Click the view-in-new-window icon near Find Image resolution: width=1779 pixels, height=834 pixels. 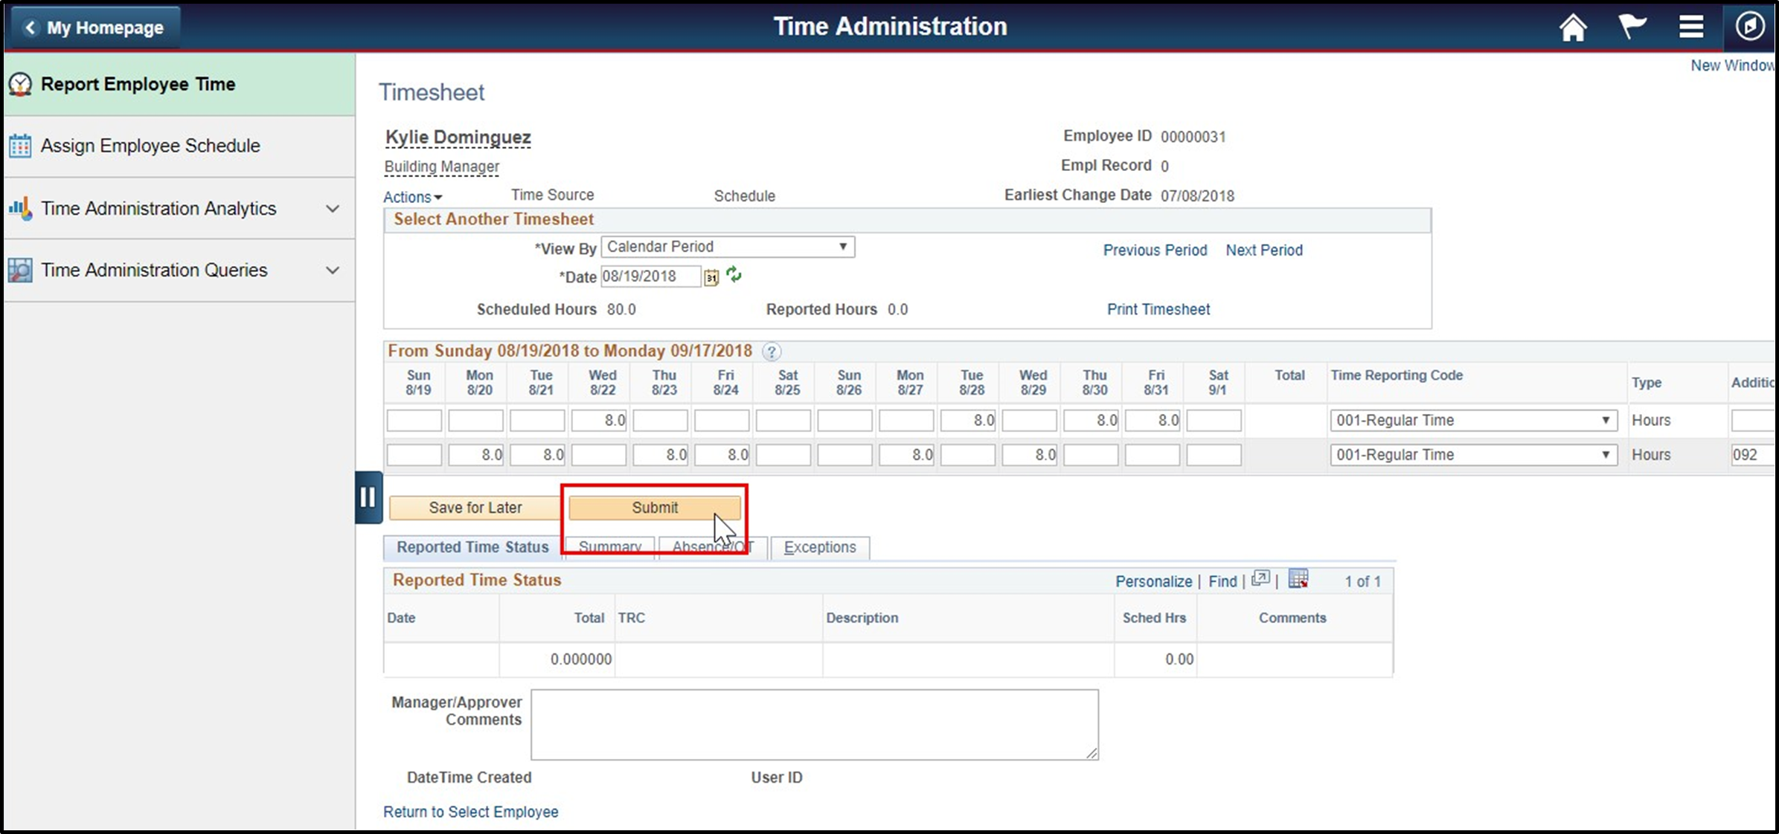coord(1261,579)
